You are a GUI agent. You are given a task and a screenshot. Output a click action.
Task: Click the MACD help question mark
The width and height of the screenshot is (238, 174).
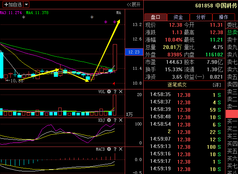[115, 149]
